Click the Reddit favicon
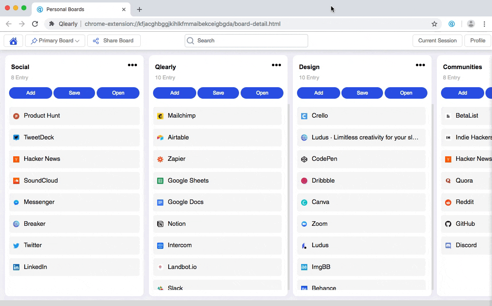 pyautogui.click(x=448, y=202)
